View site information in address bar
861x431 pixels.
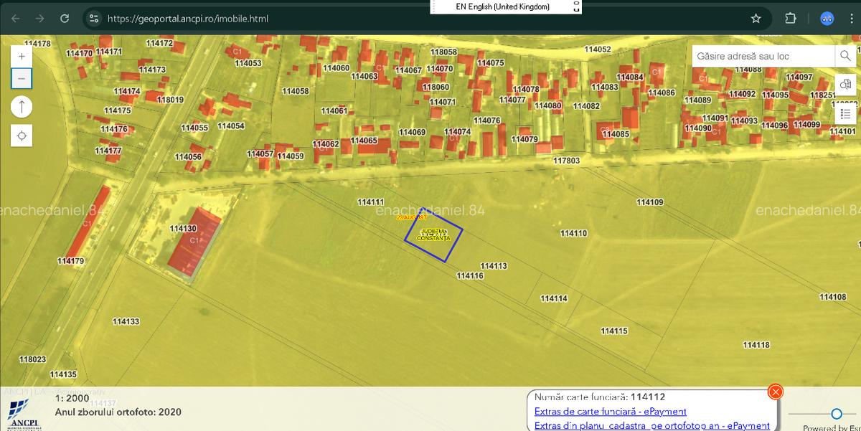point(94,19)
